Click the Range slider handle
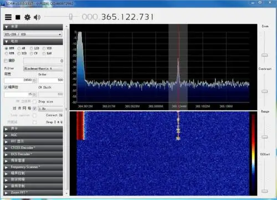Screen dimensions: 277x200 tap(265, 137)
